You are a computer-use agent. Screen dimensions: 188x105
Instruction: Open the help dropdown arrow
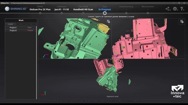pyautogui.click(x=184, y=10)
